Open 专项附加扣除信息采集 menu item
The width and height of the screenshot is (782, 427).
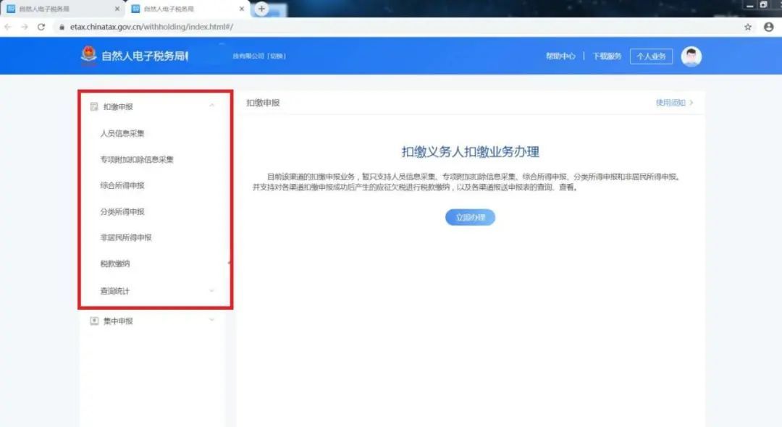137,159
